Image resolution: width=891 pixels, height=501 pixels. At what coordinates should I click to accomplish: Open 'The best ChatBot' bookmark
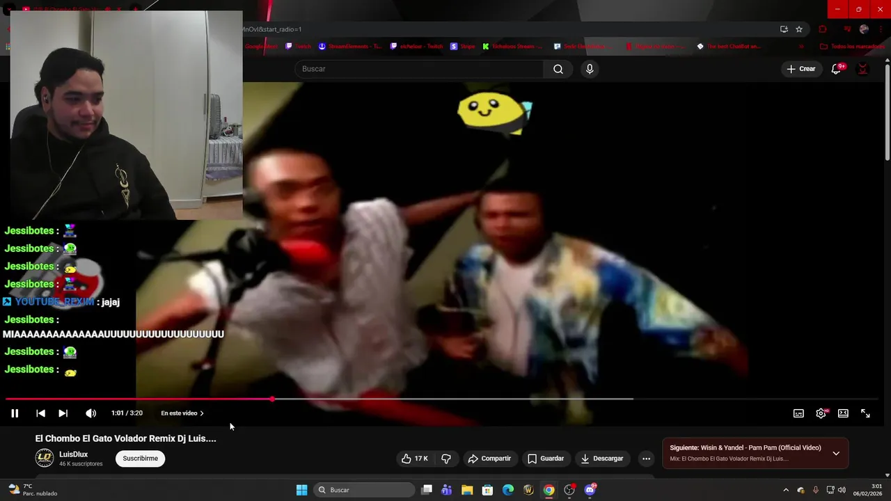coord(730,47)
